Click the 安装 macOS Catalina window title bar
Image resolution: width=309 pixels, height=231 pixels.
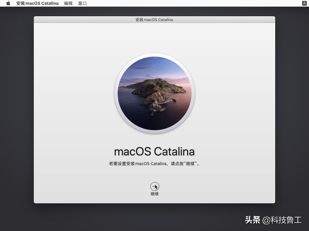154,20
